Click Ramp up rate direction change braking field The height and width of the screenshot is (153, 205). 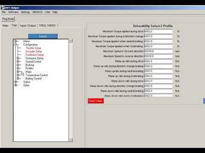[x=158, y=66]
